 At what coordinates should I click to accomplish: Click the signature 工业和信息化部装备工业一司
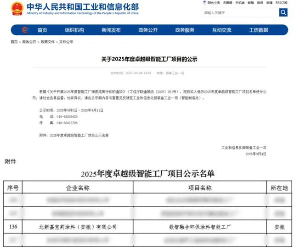click(x=243, y=148)
